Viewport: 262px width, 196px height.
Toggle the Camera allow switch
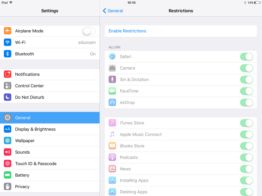pyautogui.click(x=246, y=68)
